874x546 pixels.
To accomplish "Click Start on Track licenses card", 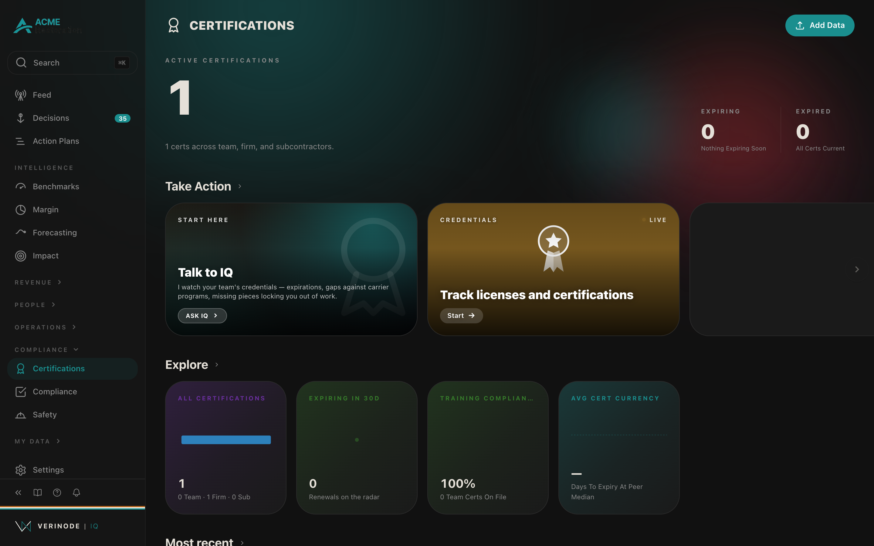I will pyautogui.click(x=461, y=315).
